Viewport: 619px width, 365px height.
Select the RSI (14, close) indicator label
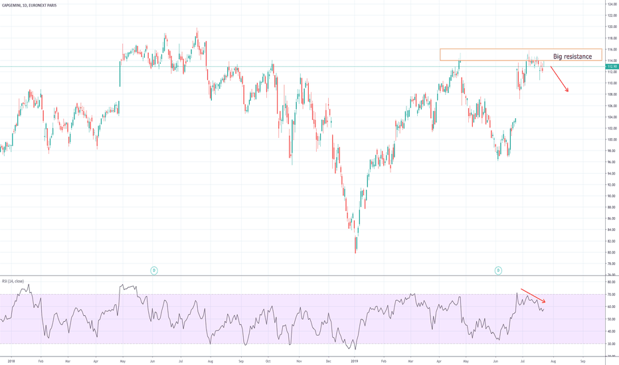coord(13,281)
